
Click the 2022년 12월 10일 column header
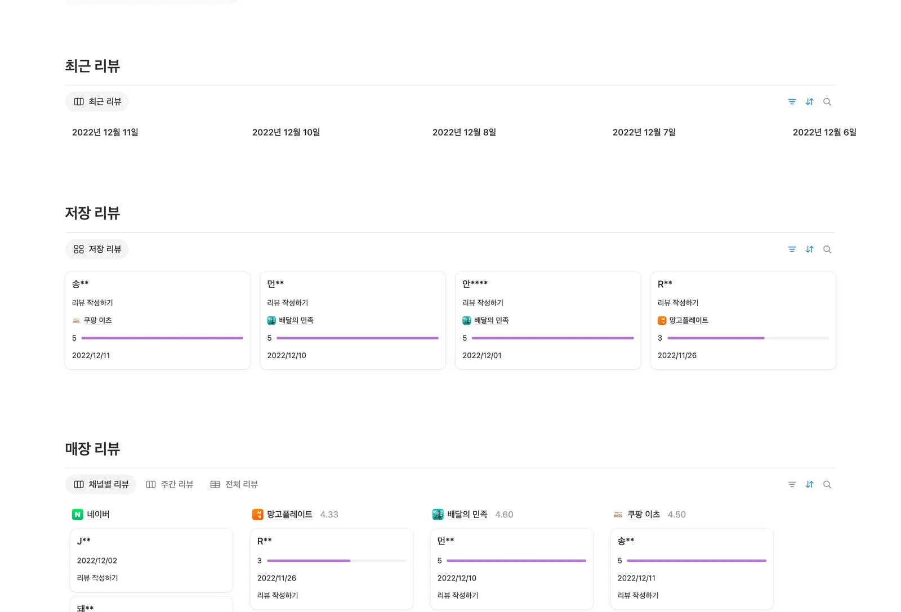coord(286,132)
